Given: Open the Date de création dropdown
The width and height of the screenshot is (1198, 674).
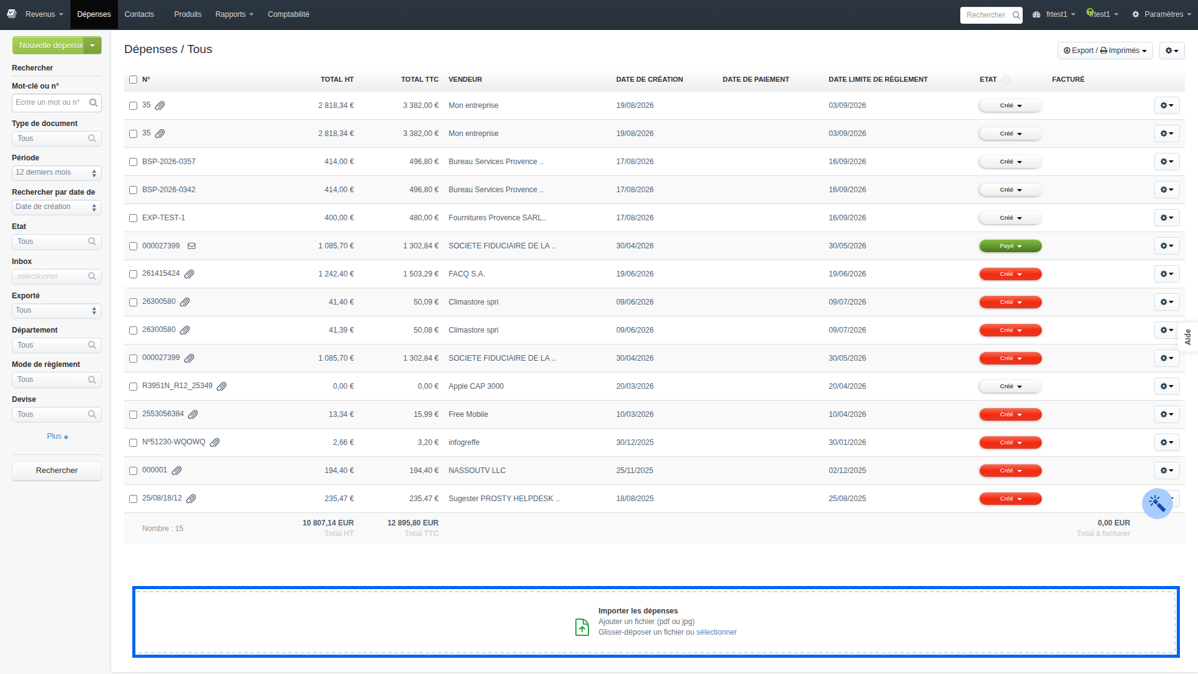Looking at the screenshot, I should pos(57,207).
